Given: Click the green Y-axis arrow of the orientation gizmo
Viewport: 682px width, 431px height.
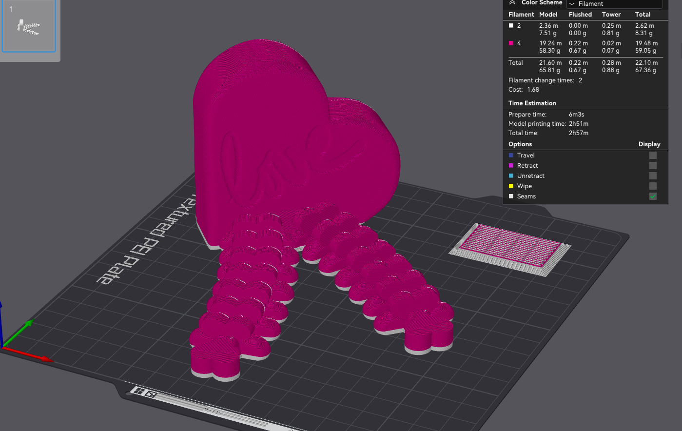Looking at the screenshot, I should [30, 322].
